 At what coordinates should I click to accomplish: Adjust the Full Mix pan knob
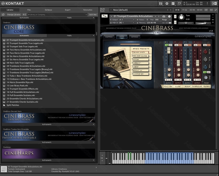click(169, 70)
